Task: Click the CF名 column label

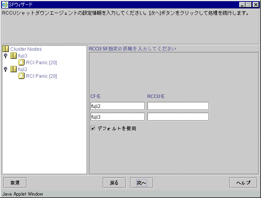Action: coord(95,96)
